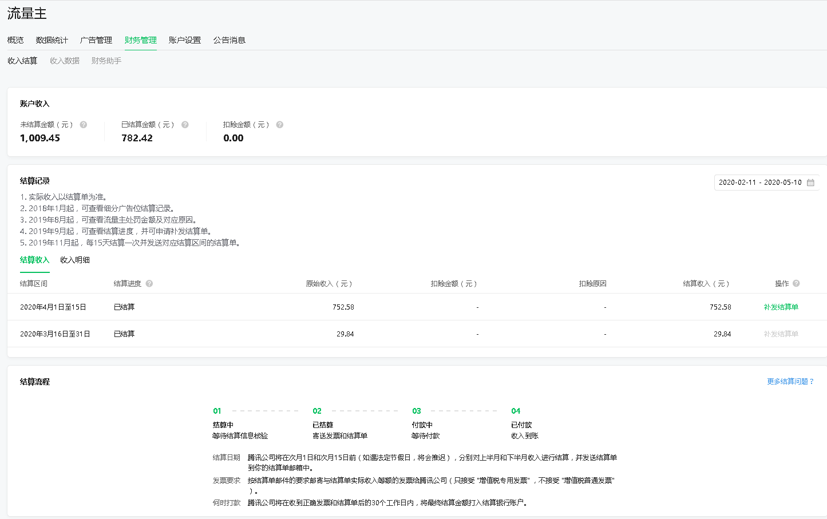Screen dimensions: 827x519
Task: Click the 结算记录 section heading
Action: point(35,181)
